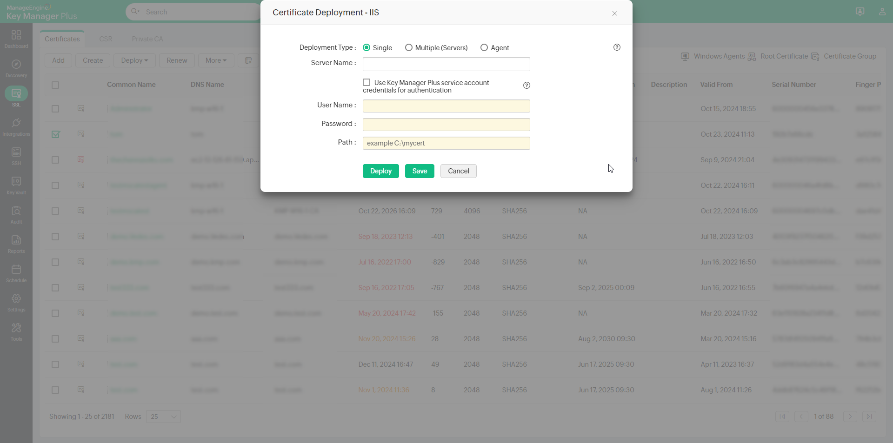Go to SSH sidebar section
893x443 pixels.
16,156
